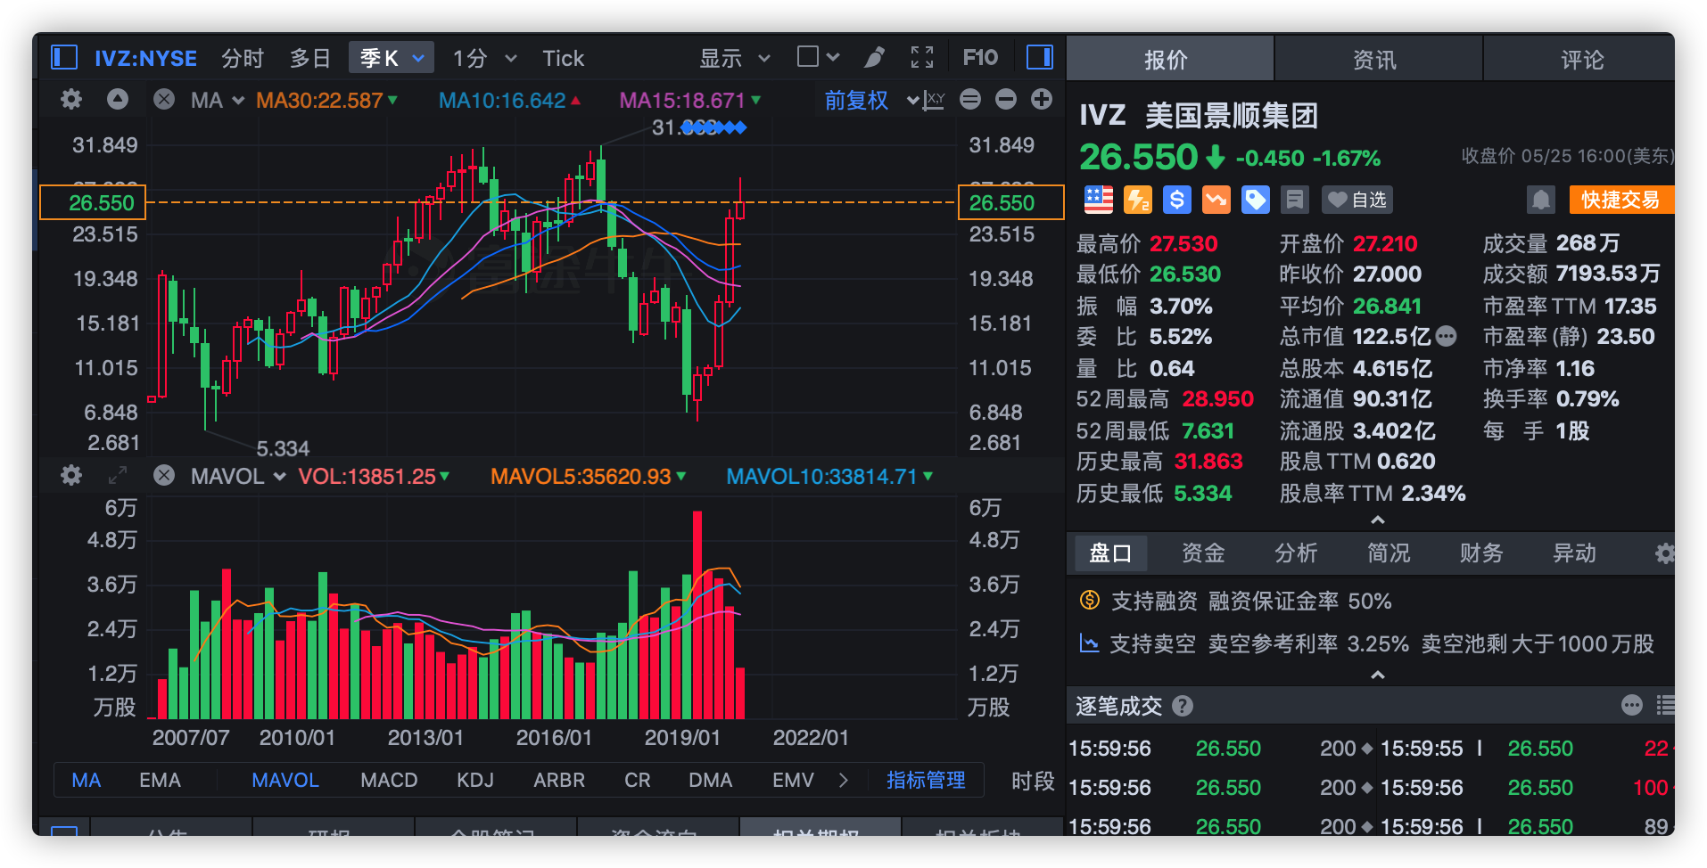Open the 季K period dropdown
The image size is (1707, 868).
click(392, 58)
